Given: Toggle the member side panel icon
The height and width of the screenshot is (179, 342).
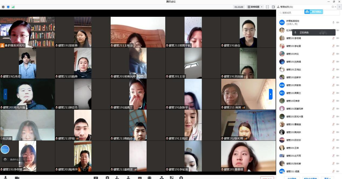Looking at the screenshot, I should pos(273,7).
